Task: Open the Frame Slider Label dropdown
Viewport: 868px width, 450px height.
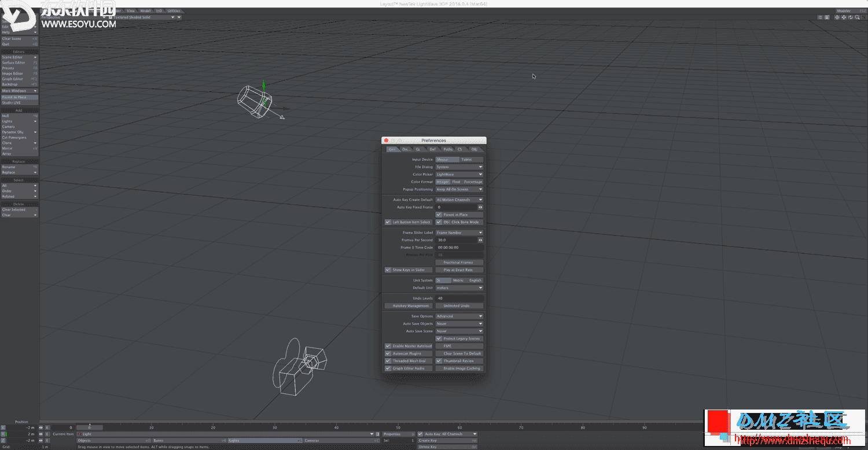Action: (x=459, y=233)
